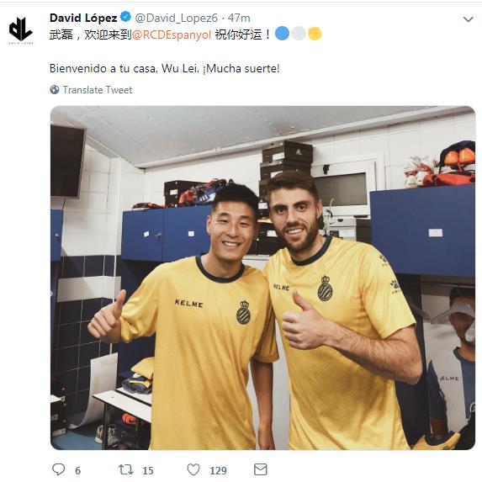Image resolution: width=482 pixels, height=482 pixels.
Task: Open David López DL profile avatar
Action: (x=21, y=29)
